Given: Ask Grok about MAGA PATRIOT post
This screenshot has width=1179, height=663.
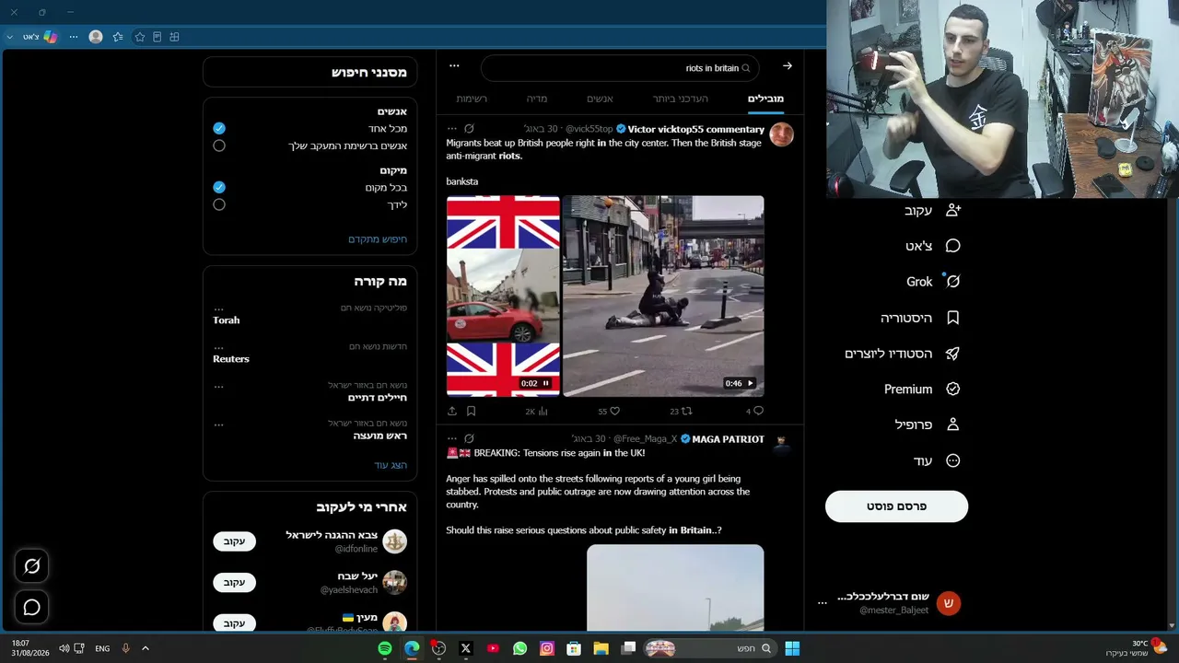Looking at the screenshot, I should tap(469, 439).
